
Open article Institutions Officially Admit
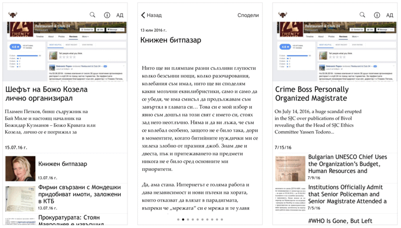[347, 194]
